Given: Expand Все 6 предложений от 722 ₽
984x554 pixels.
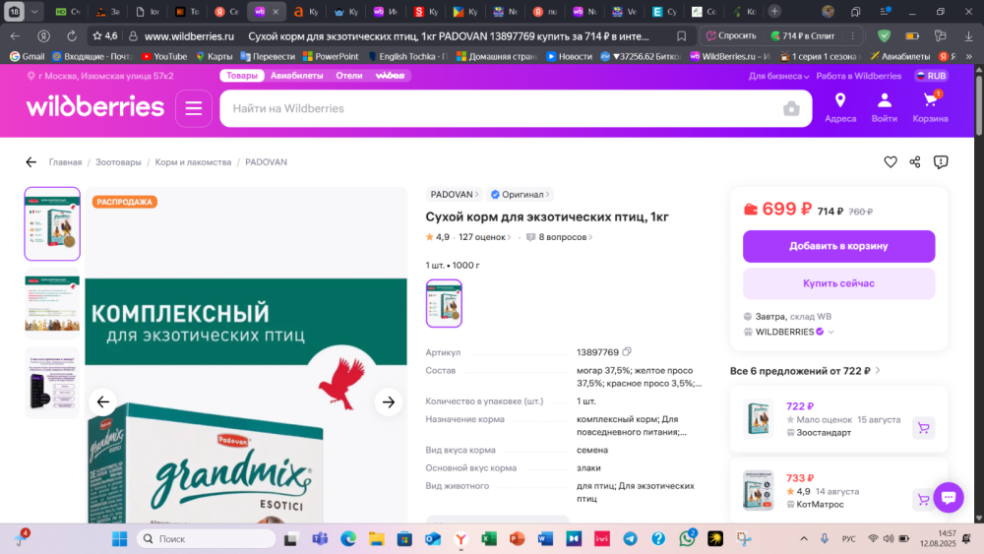Looking at the screenshot, I should tap(805, 371).
